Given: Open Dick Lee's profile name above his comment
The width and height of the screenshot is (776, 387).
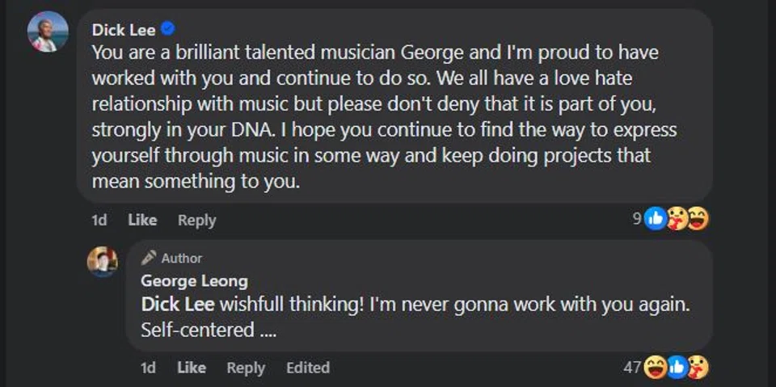Looking at the screenshot, I should point(124,30).
